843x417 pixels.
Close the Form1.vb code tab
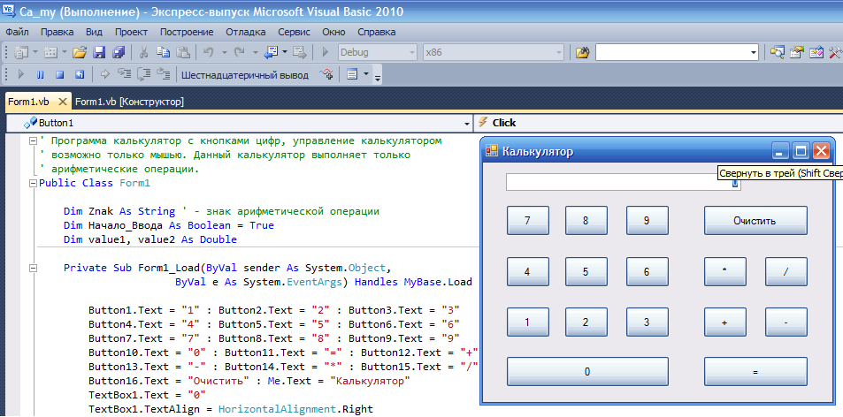coord(63,102)
